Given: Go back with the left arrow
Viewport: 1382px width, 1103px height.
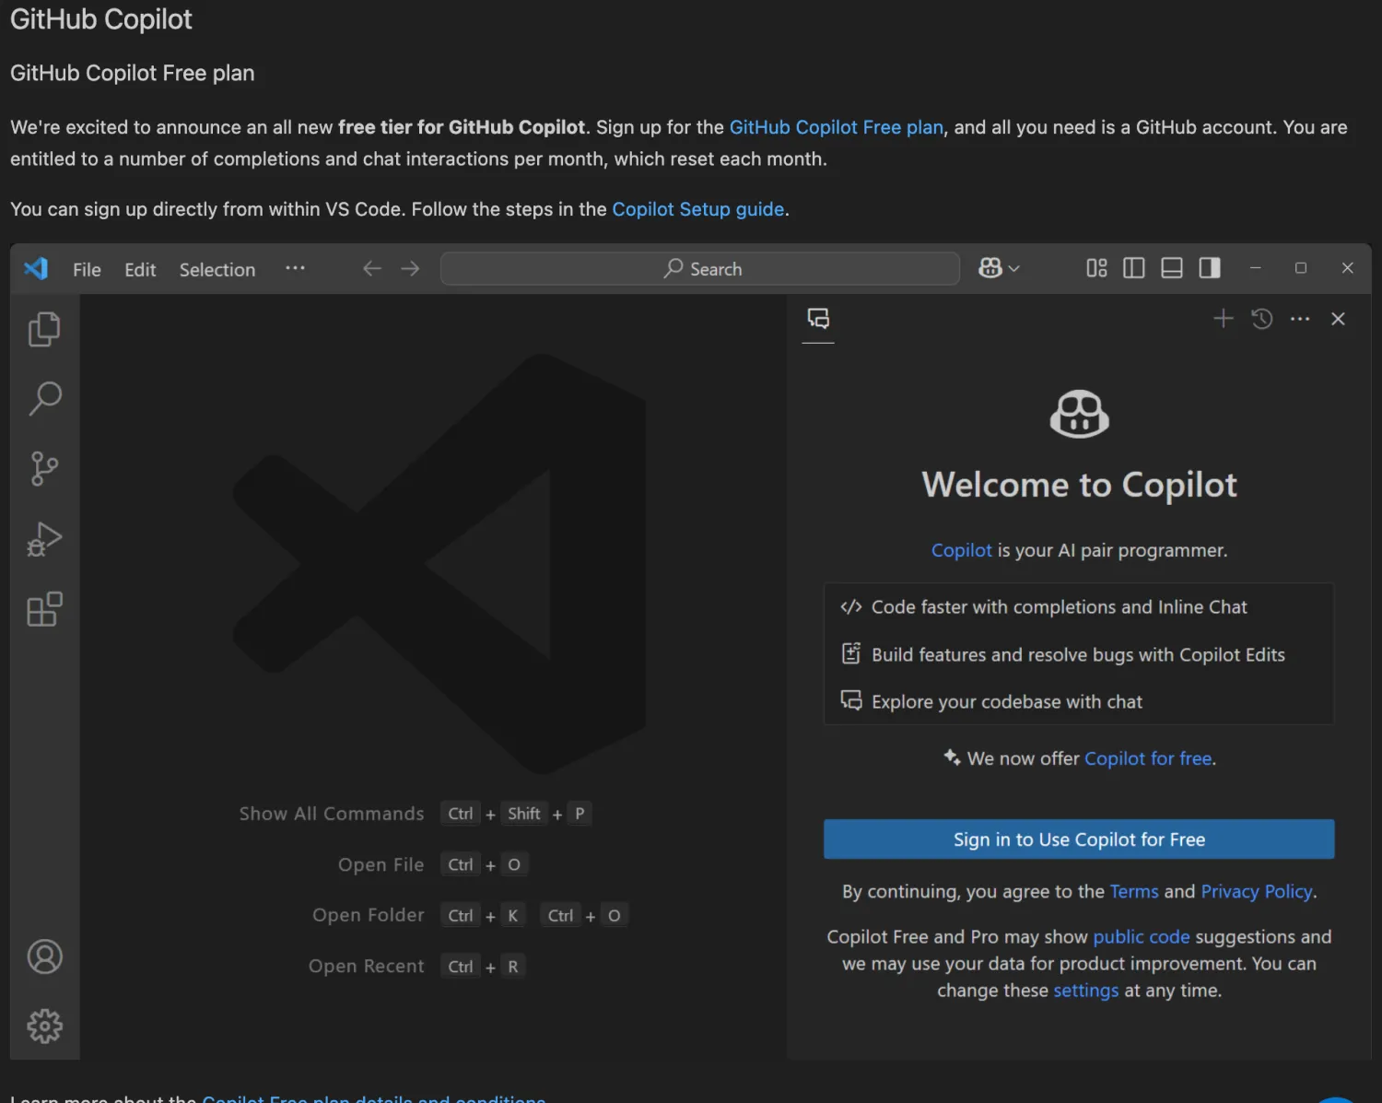Looking at the screenshot, I should tap(372, 268).
